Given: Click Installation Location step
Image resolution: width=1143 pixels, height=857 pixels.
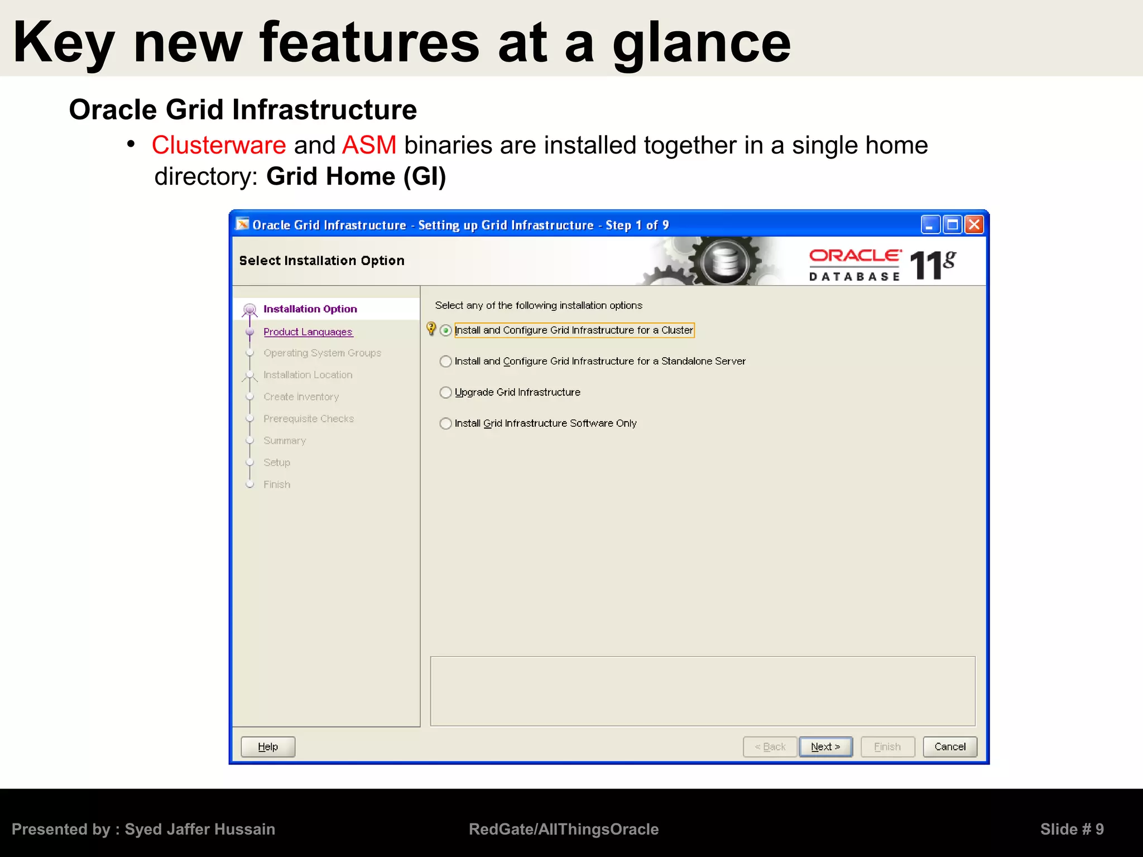Looking at the screenshot, I should point(308,375).
